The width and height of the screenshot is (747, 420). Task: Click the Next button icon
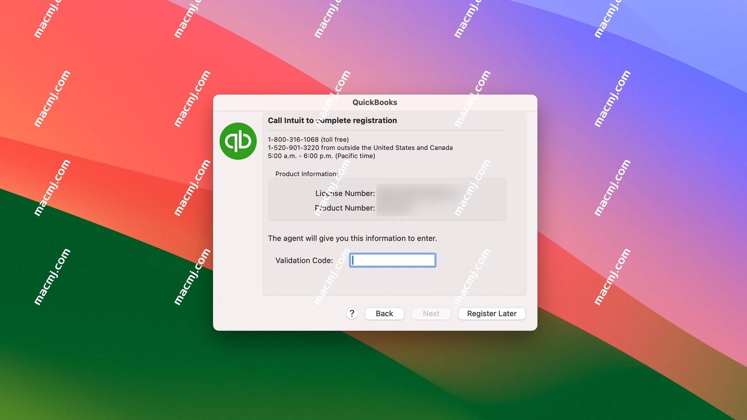click(431, 313)
